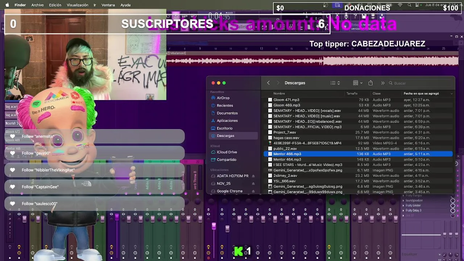Open Documentos folder in sidebar
This screenshot has width=464, height=261.
(227, 113)
